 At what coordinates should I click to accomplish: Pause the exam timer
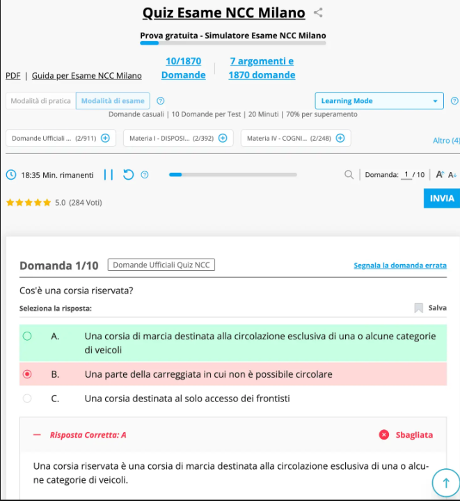[108, 174]
